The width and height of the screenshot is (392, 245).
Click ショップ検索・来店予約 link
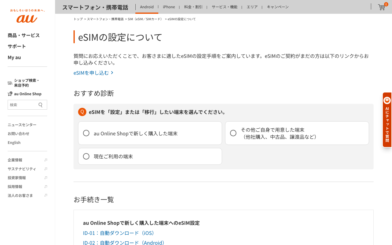coord(27,83)
